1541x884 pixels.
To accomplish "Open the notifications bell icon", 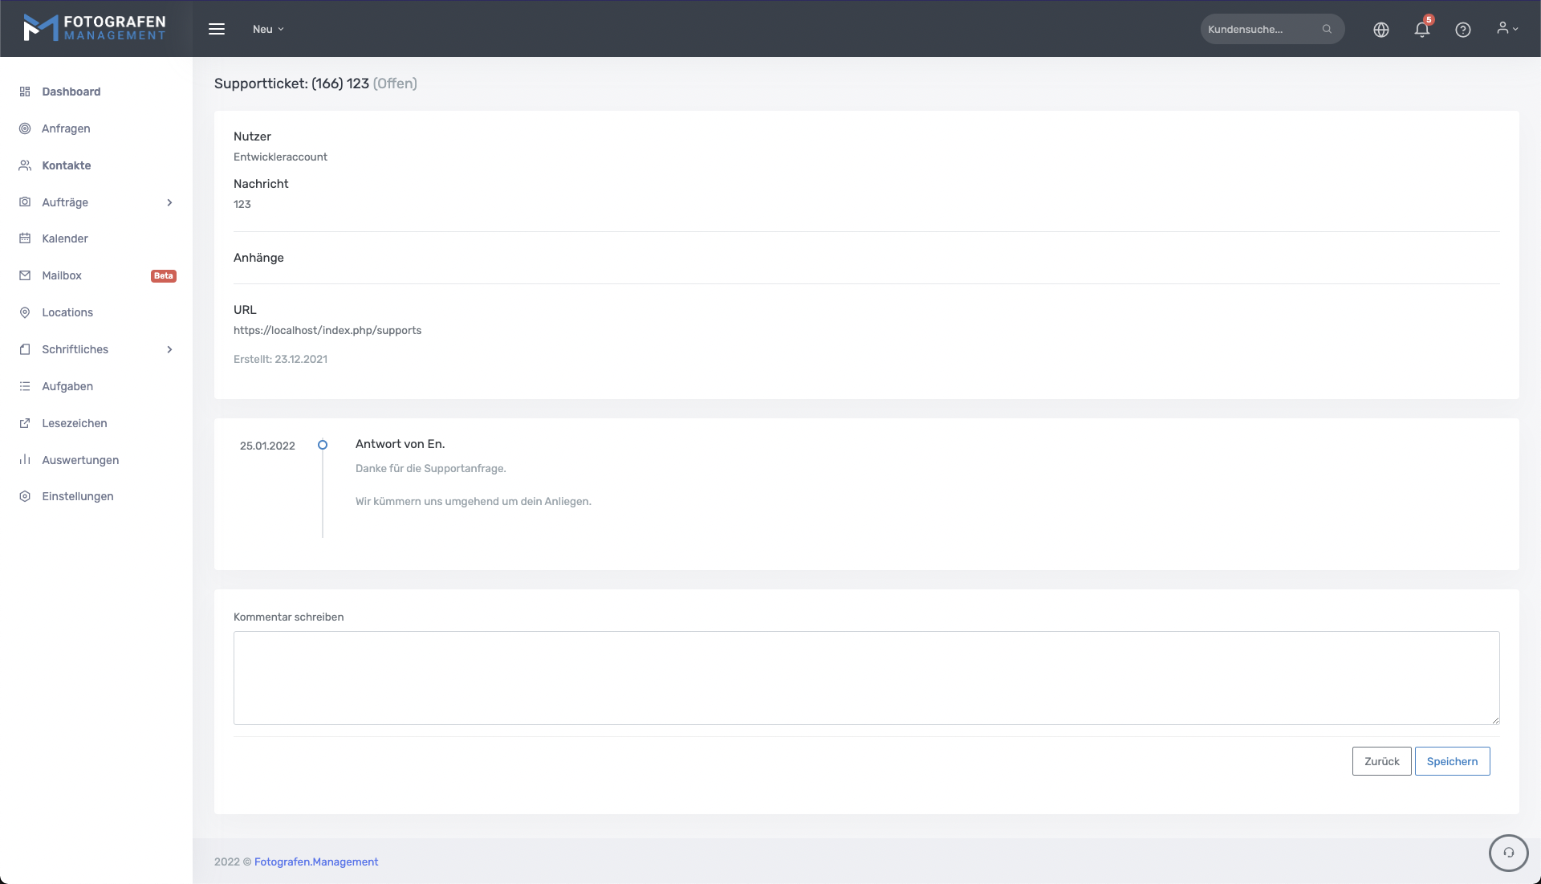I will coord(1421,30).
